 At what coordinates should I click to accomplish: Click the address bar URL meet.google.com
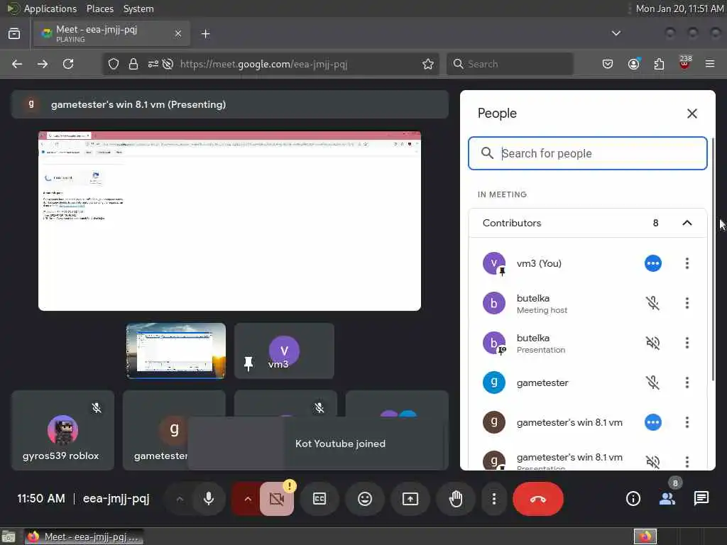coord(263,64)
